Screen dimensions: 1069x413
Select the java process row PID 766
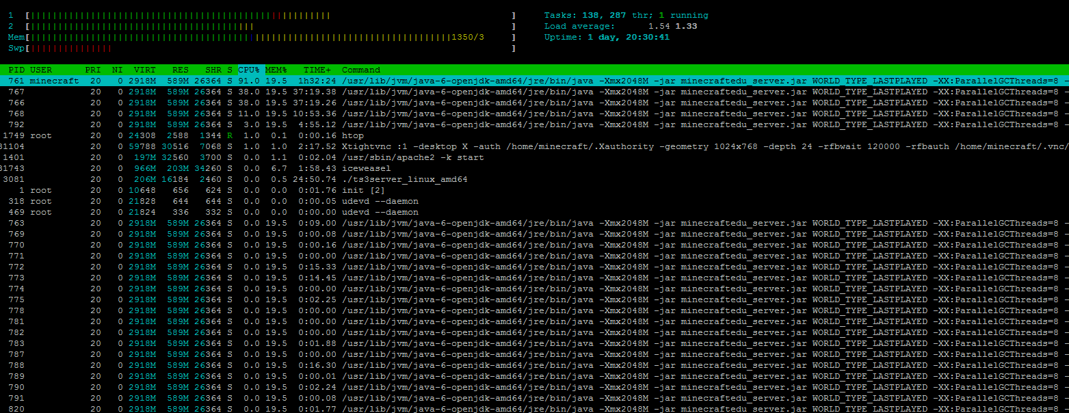[x=534, y=103]
